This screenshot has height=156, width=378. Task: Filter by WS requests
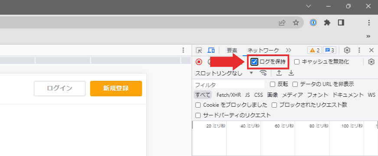coord(371,95)
